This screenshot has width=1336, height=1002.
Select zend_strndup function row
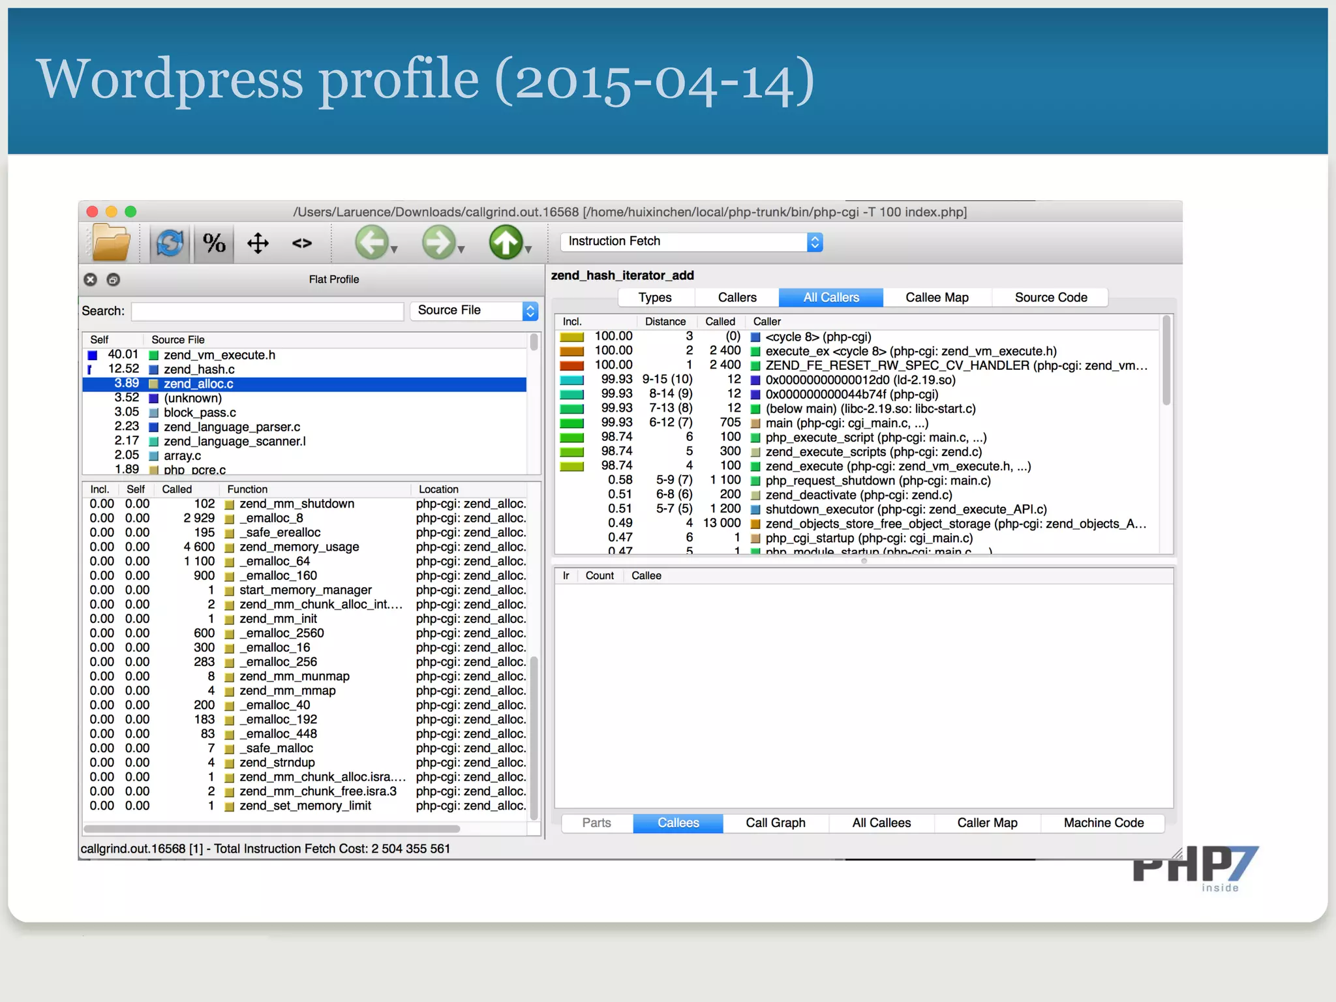pos(305,762)
